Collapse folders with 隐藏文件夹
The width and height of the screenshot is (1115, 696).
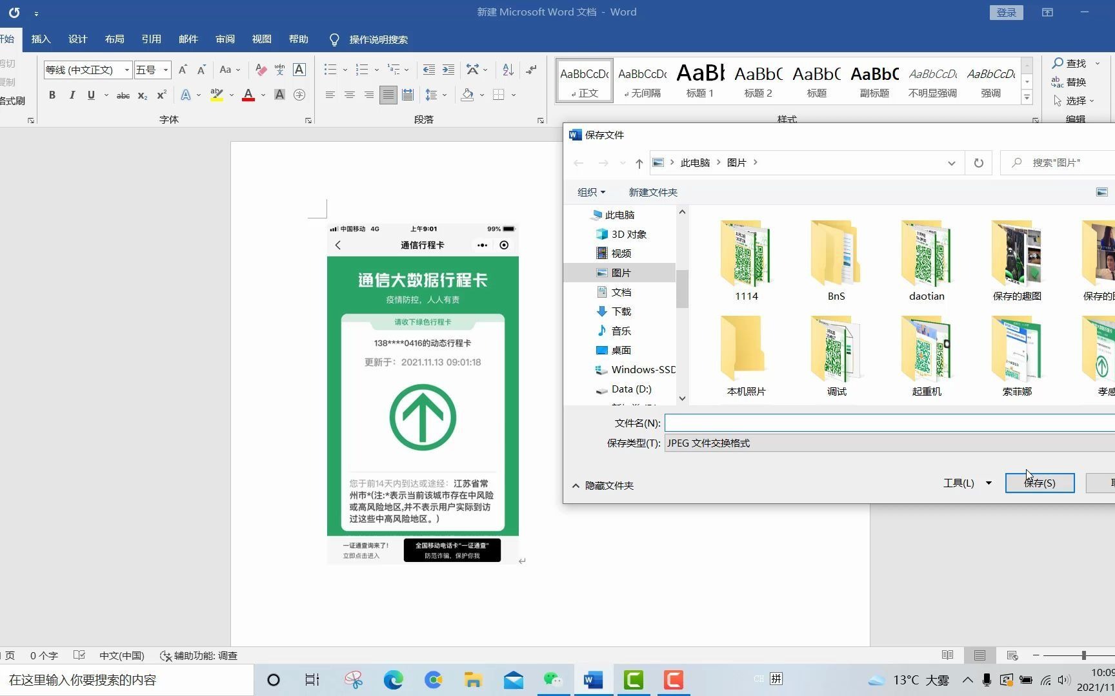tap(603, 485)
